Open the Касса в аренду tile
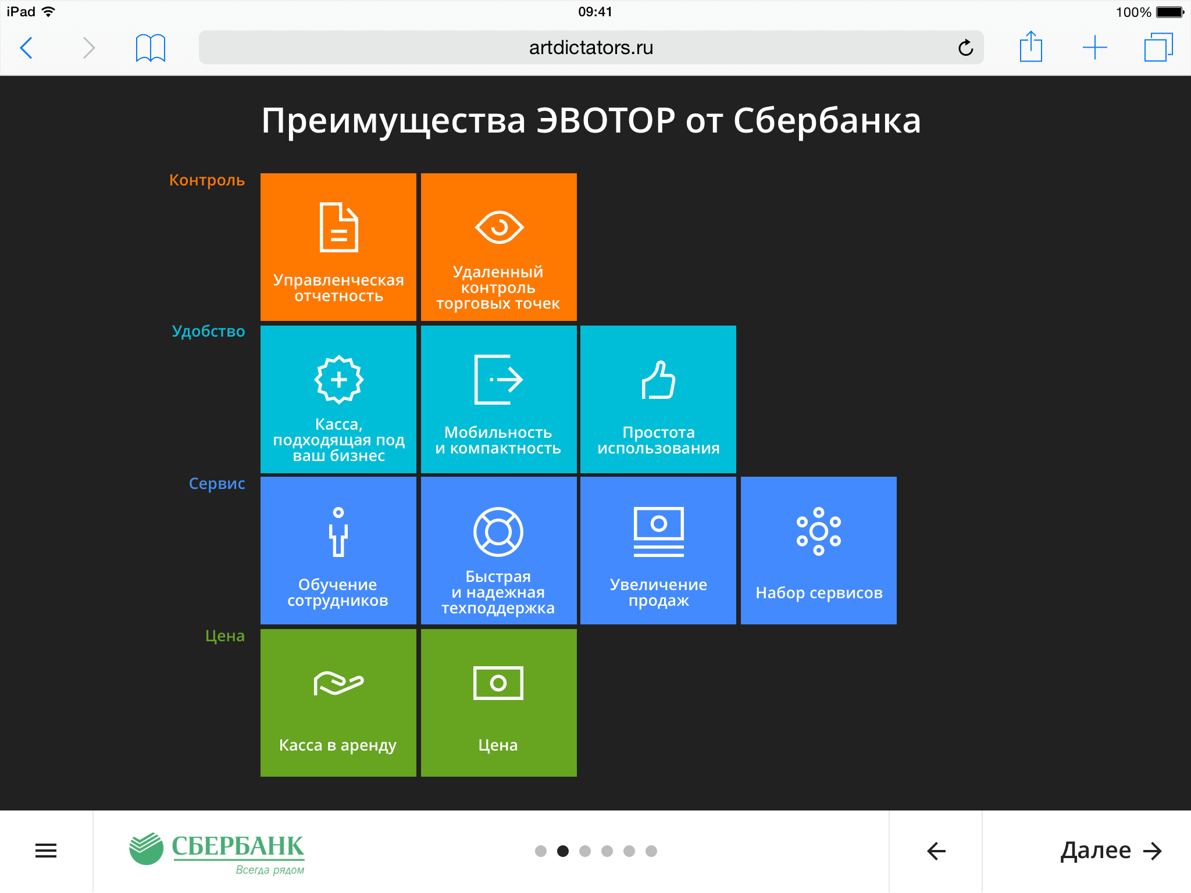Image resolution: width=1191 pixels, height=893 pixels. point(338,702)
